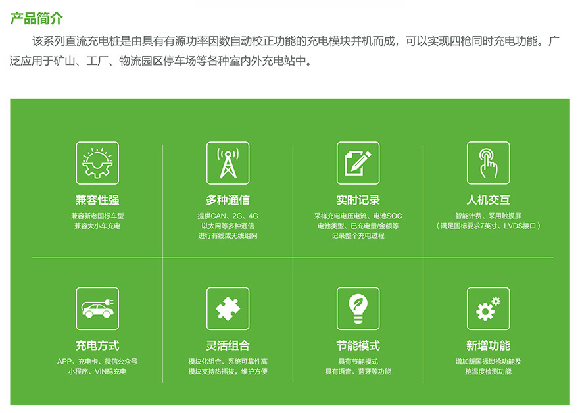
Task: Click the double gears icon
Action: pyautogui.click(x=488, y=308)
